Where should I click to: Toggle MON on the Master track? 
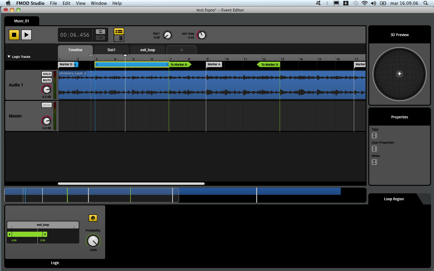[47, 105]
